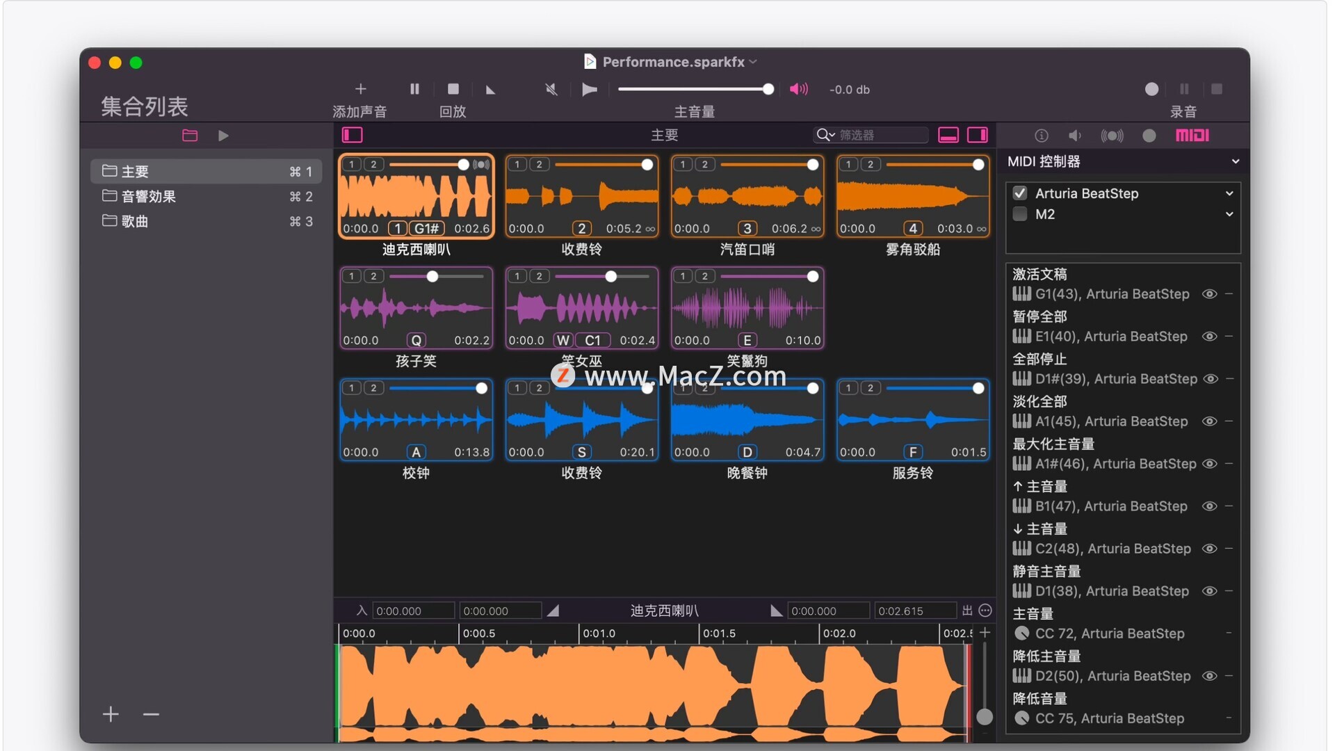Select the 歌曲 set in the sidebar

click(206, 221)
